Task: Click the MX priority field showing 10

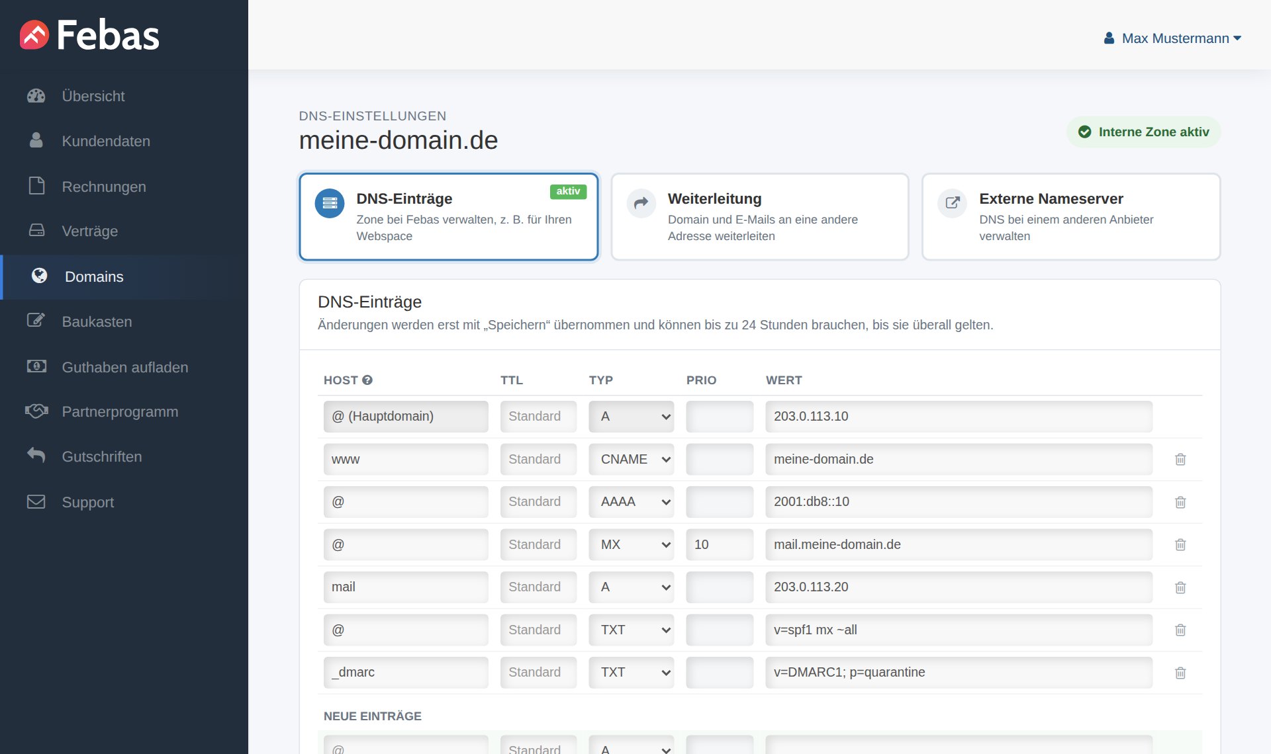Action: coord(720,544)
